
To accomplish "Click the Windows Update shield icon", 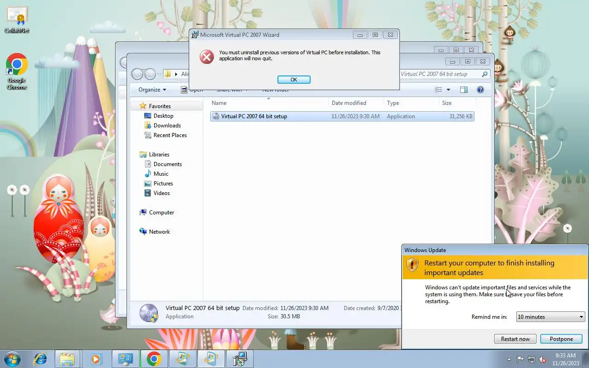I will (412, 264).
